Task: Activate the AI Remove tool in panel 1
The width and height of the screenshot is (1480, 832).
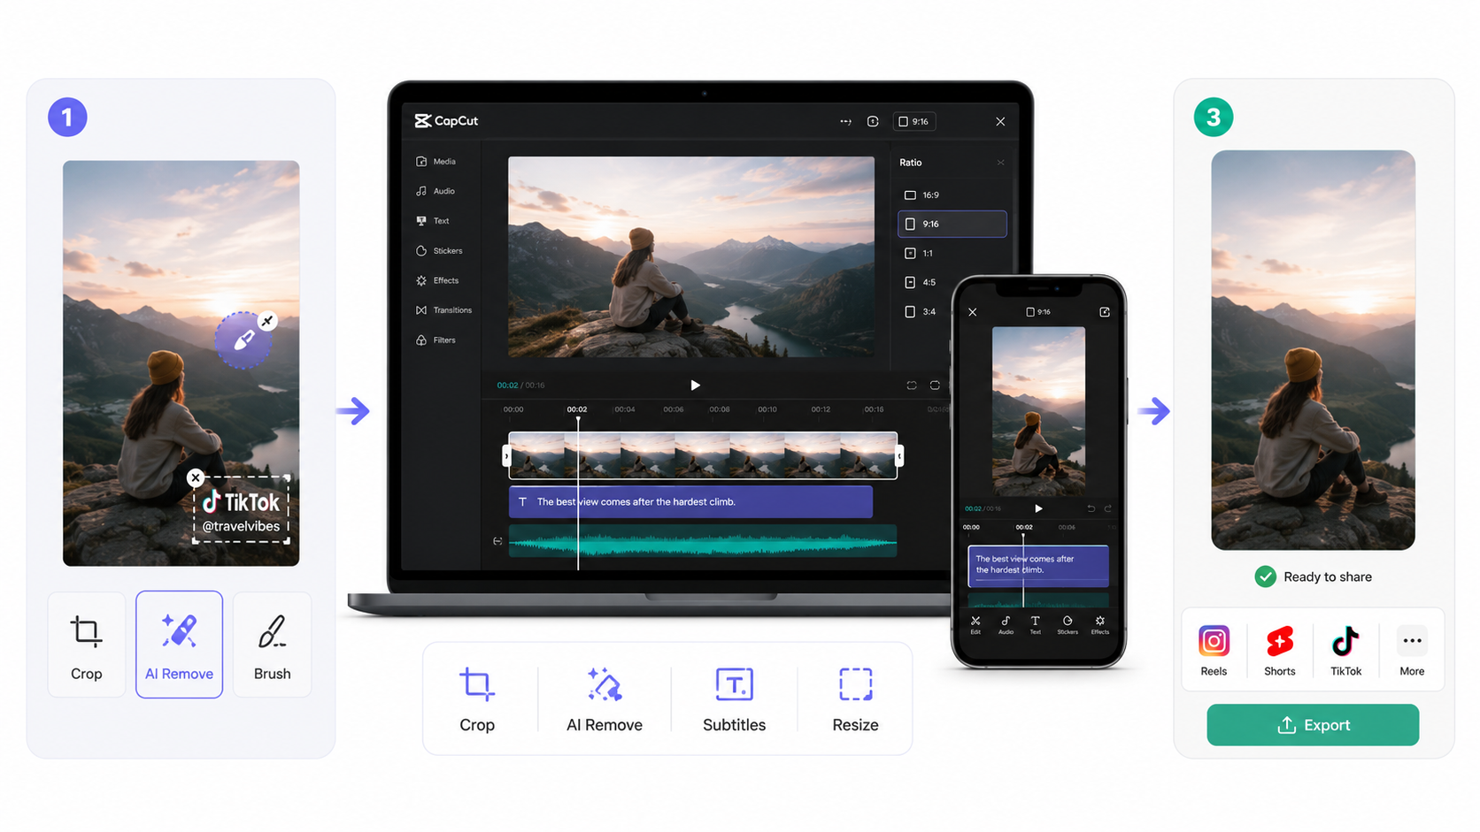Action: click(x=179, y=645)
